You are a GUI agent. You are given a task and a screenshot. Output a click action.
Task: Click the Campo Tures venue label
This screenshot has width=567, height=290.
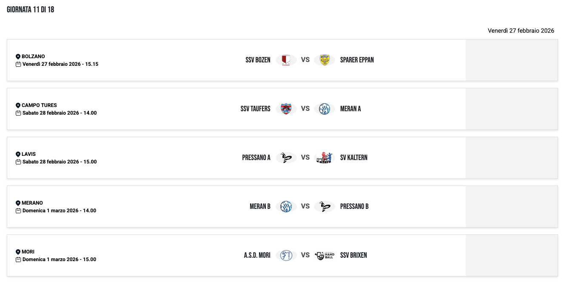[39, 105]
